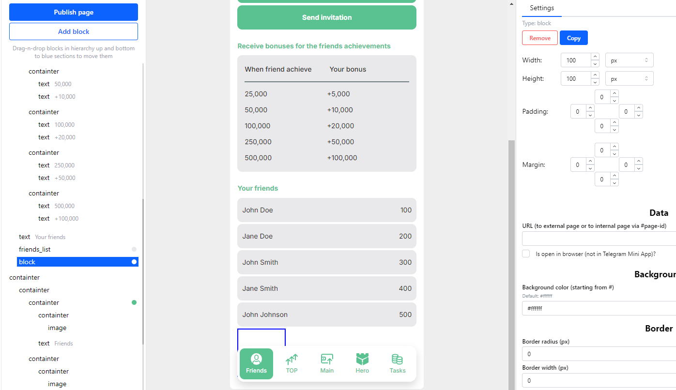The width and height of the screenshot is (676, 390).
Task: Click the grey dot beside friends_list
Action: pyautogui.click(x=134, y=249)
